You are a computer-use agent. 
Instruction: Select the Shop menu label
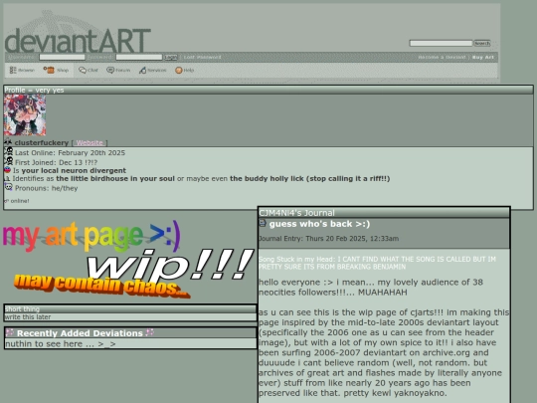click(63, 71)
